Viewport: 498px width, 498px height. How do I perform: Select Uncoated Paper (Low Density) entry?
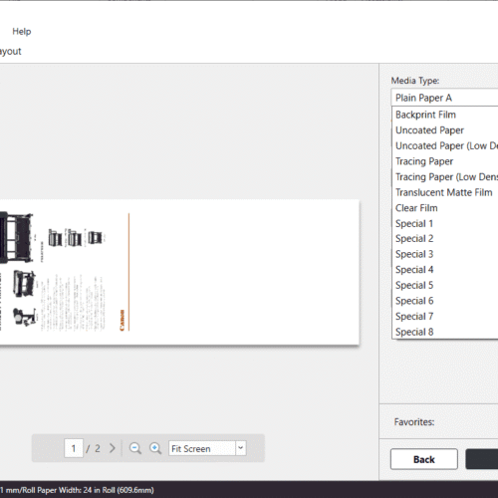point(445,145)
